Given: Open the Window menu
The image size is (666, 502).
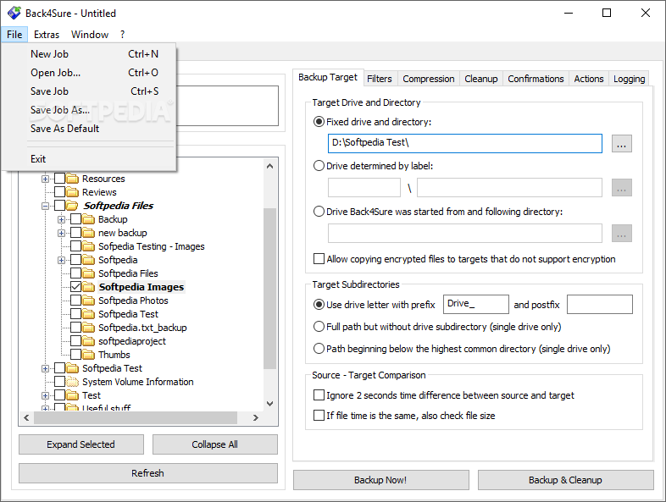Looking at the screenshot, I should coord(90,35).
